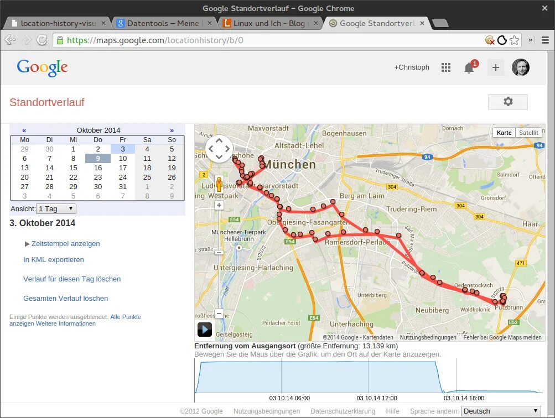Click the browser forward arrow
The height and width of the screenshot is (418, 555).
[x=27, y=40]
